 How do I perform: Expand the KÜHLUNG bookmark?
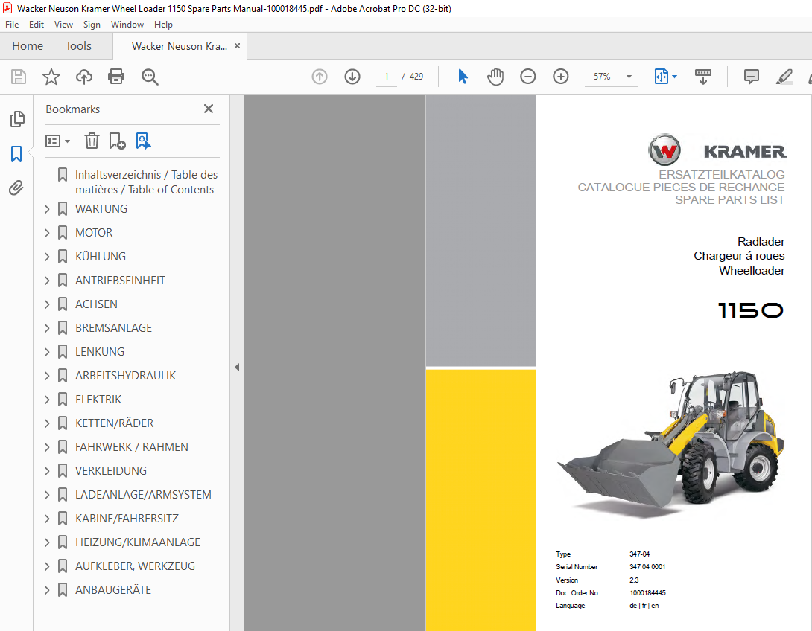click(x=47, y=257)
